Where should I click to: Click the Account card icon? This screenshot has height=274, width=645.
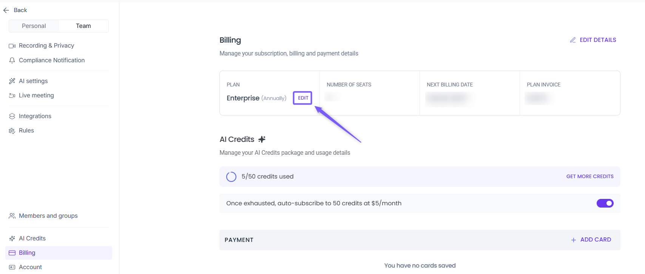click(12, 267)
